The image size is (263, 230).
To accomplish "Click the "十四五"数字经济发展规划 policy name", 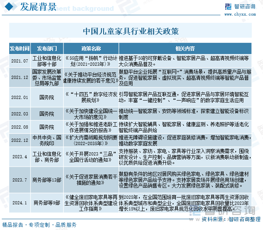I will (91, 97).
